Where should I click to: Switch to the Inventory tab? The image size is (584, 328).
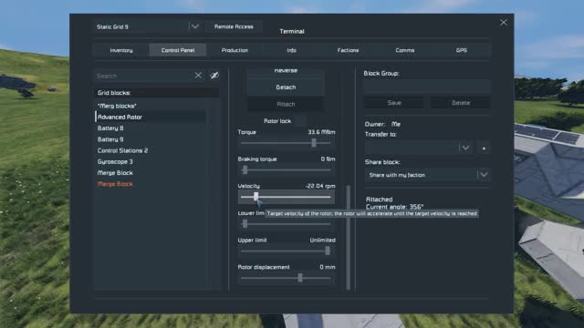click(x=121, y=50)
